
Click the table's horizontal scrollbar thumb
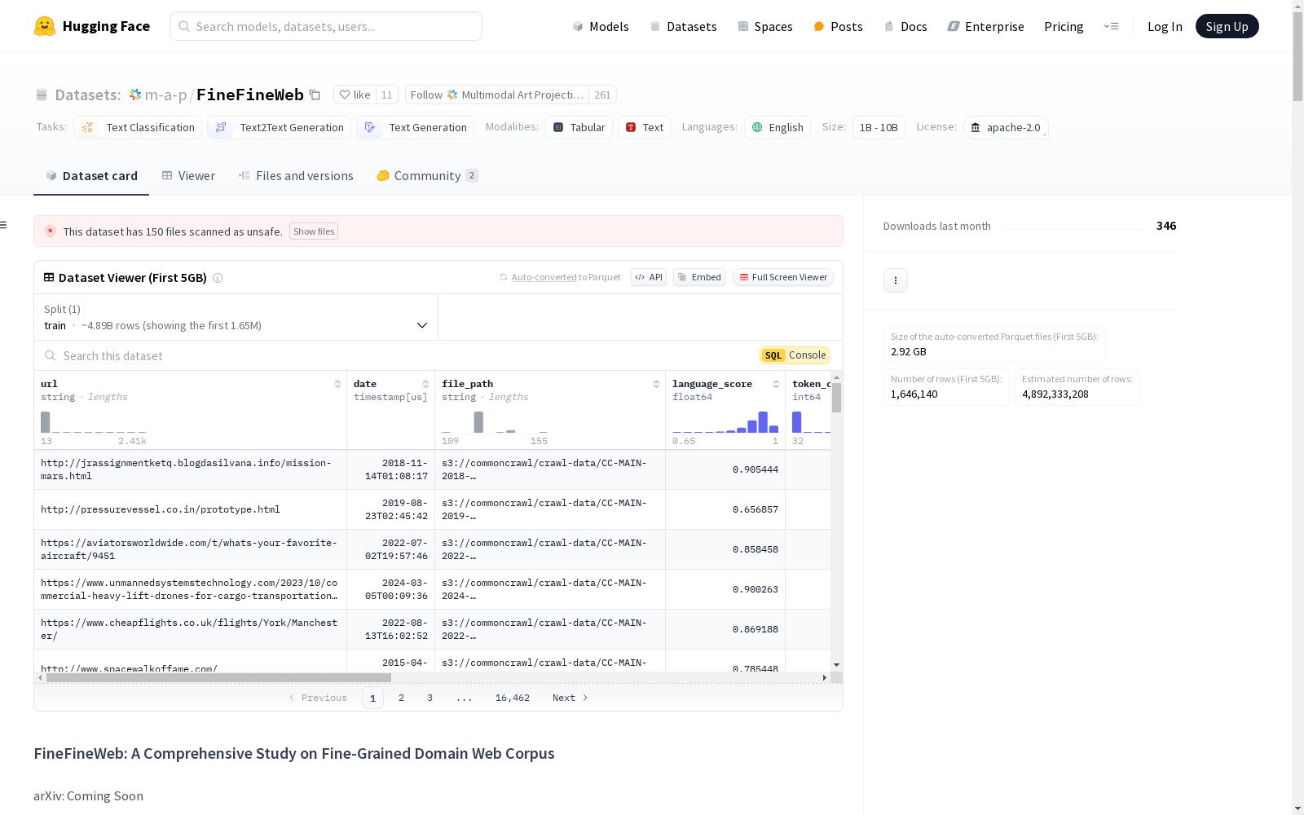(x=218, y=677)
